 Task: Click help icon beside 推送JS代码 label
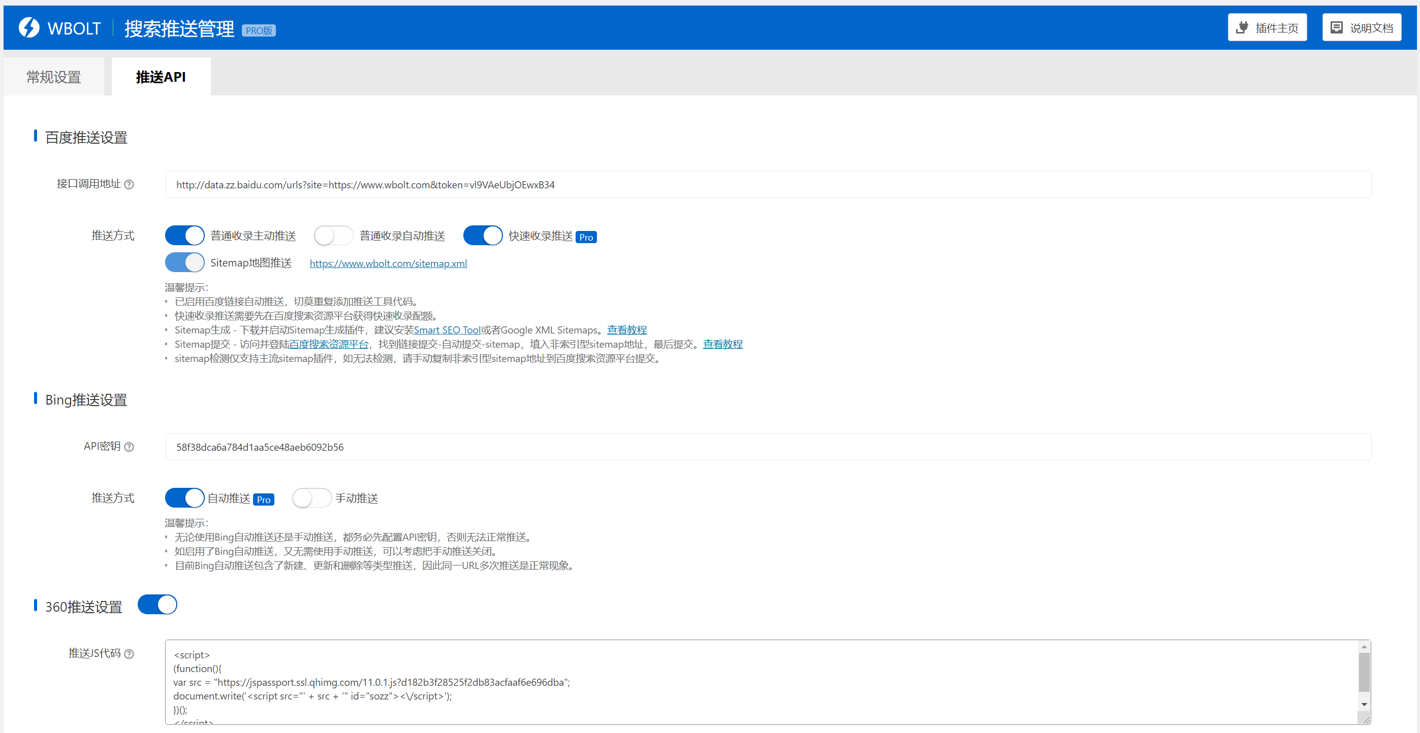coord(129,654)
